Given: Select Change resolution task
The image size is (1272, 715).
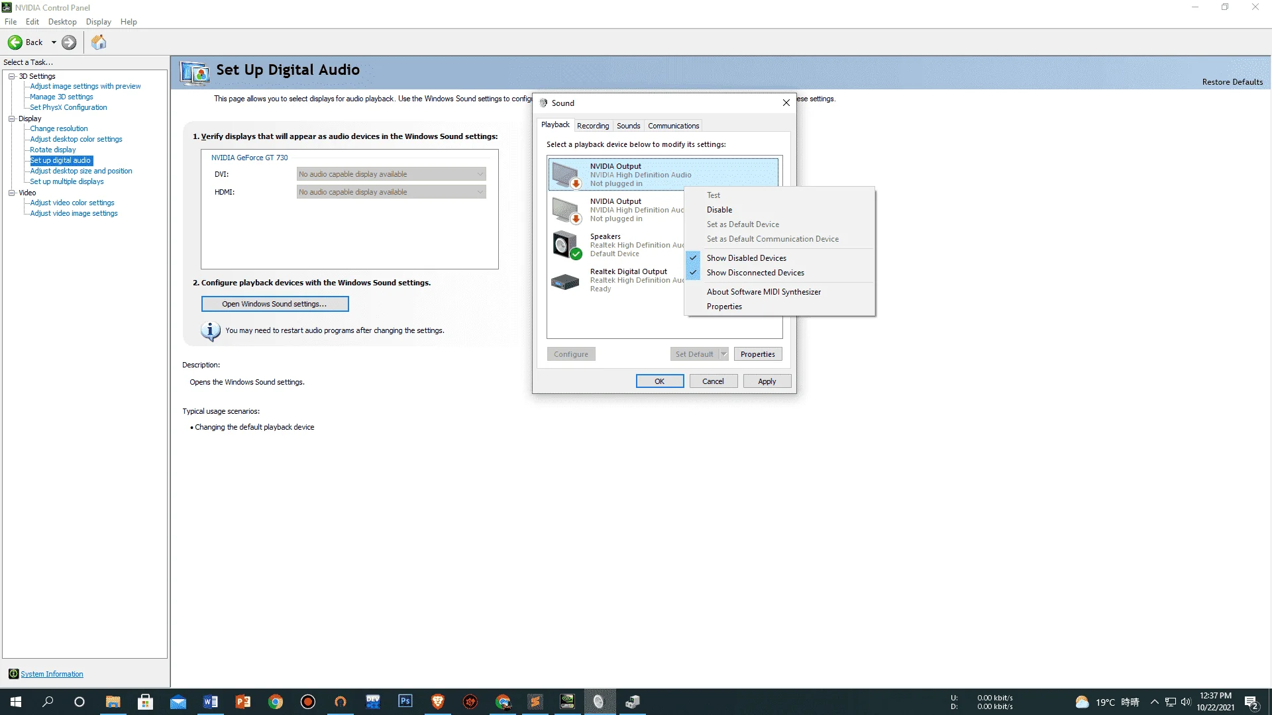Looking at the screenshot, I should tap(59, 128).
